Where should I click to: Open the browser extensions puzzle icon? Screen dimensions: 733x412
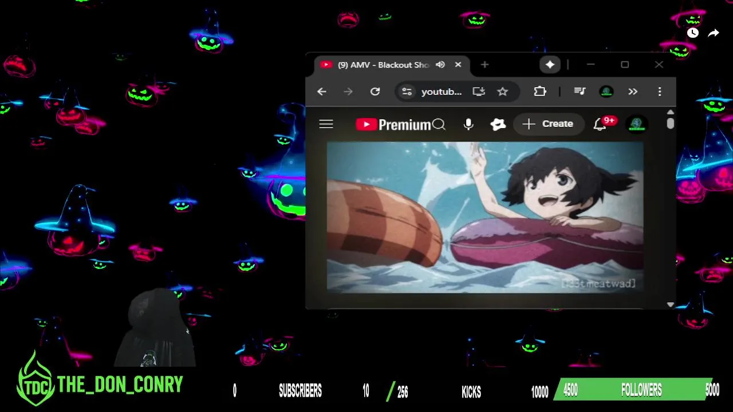pos(539,92)
